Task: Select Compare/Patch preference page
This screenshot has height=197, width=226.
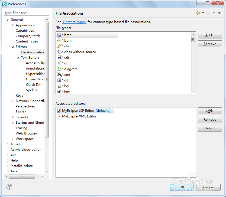Action: click(x=28, y=36)
